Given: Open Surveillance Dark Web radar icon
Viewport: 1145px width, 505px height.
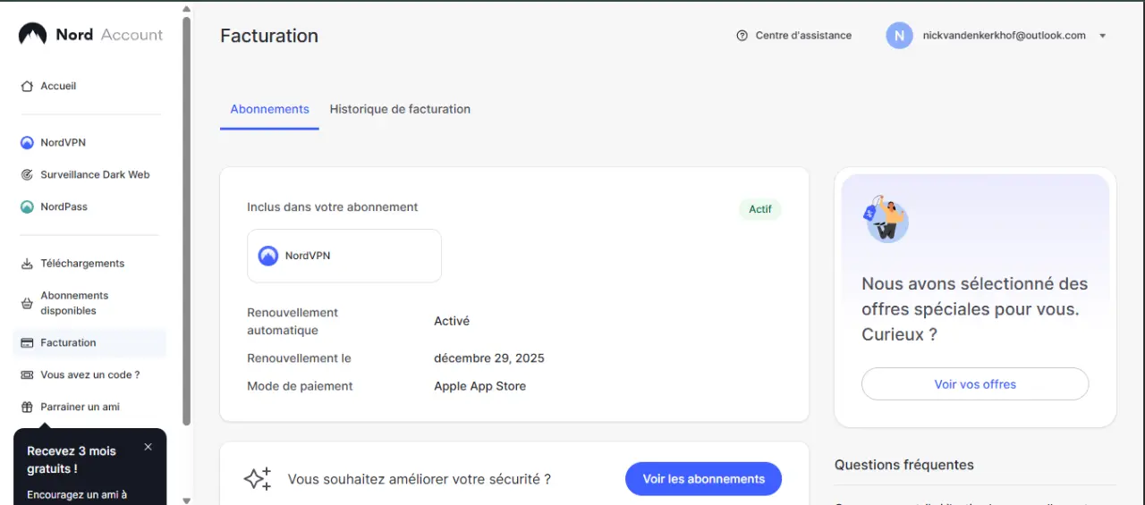Looking at the screenshot, I should [x=27, y=175].
